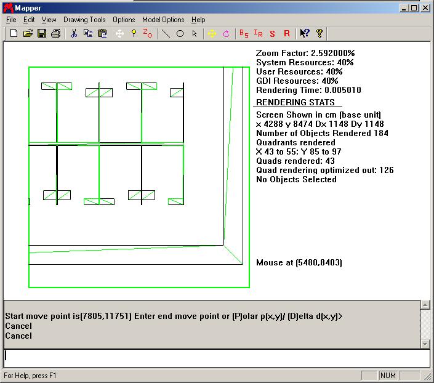
Task: Open the Options menu
Action: pyautogui.click(x=124, y=20)
